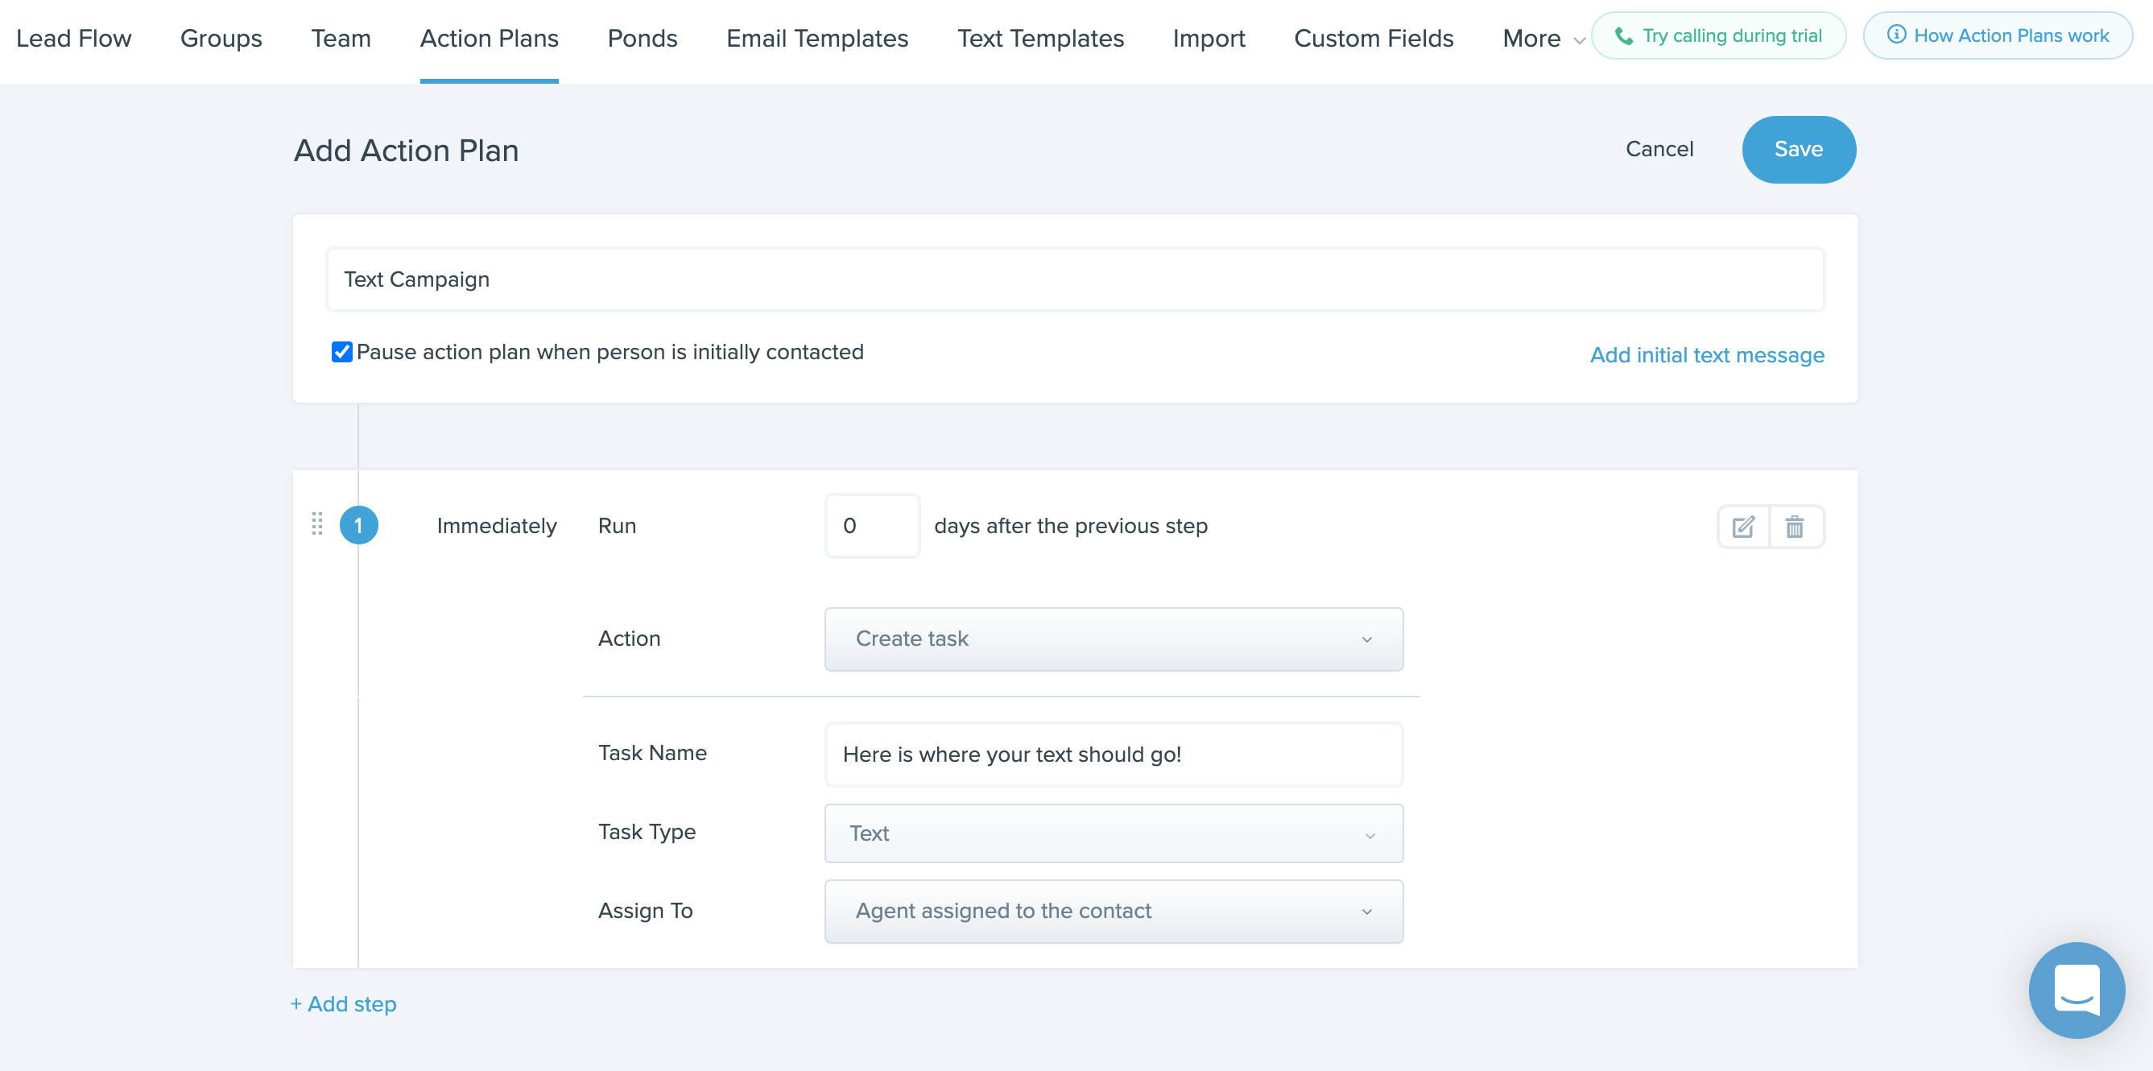Click the edit step pencil icon

coord(1743,527)
